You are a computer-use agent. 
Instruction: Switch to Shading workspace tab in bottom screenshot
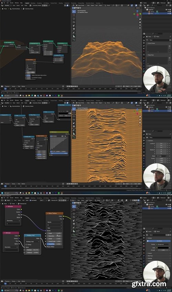pyautogui.click(x=61, y=198)
